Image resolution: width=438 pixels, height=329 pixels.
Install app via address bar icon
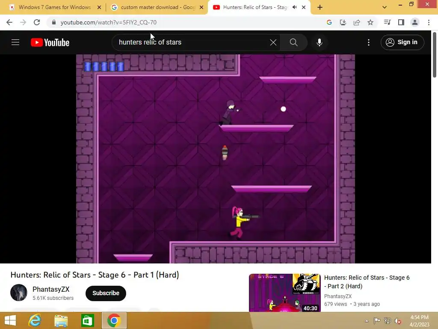coord(343,22)
